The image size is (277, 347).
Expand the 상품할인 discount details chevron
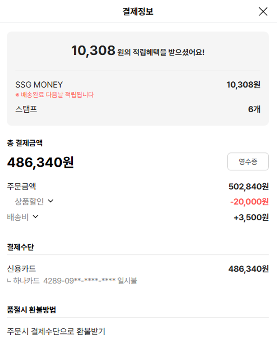(x=51, y=201)
